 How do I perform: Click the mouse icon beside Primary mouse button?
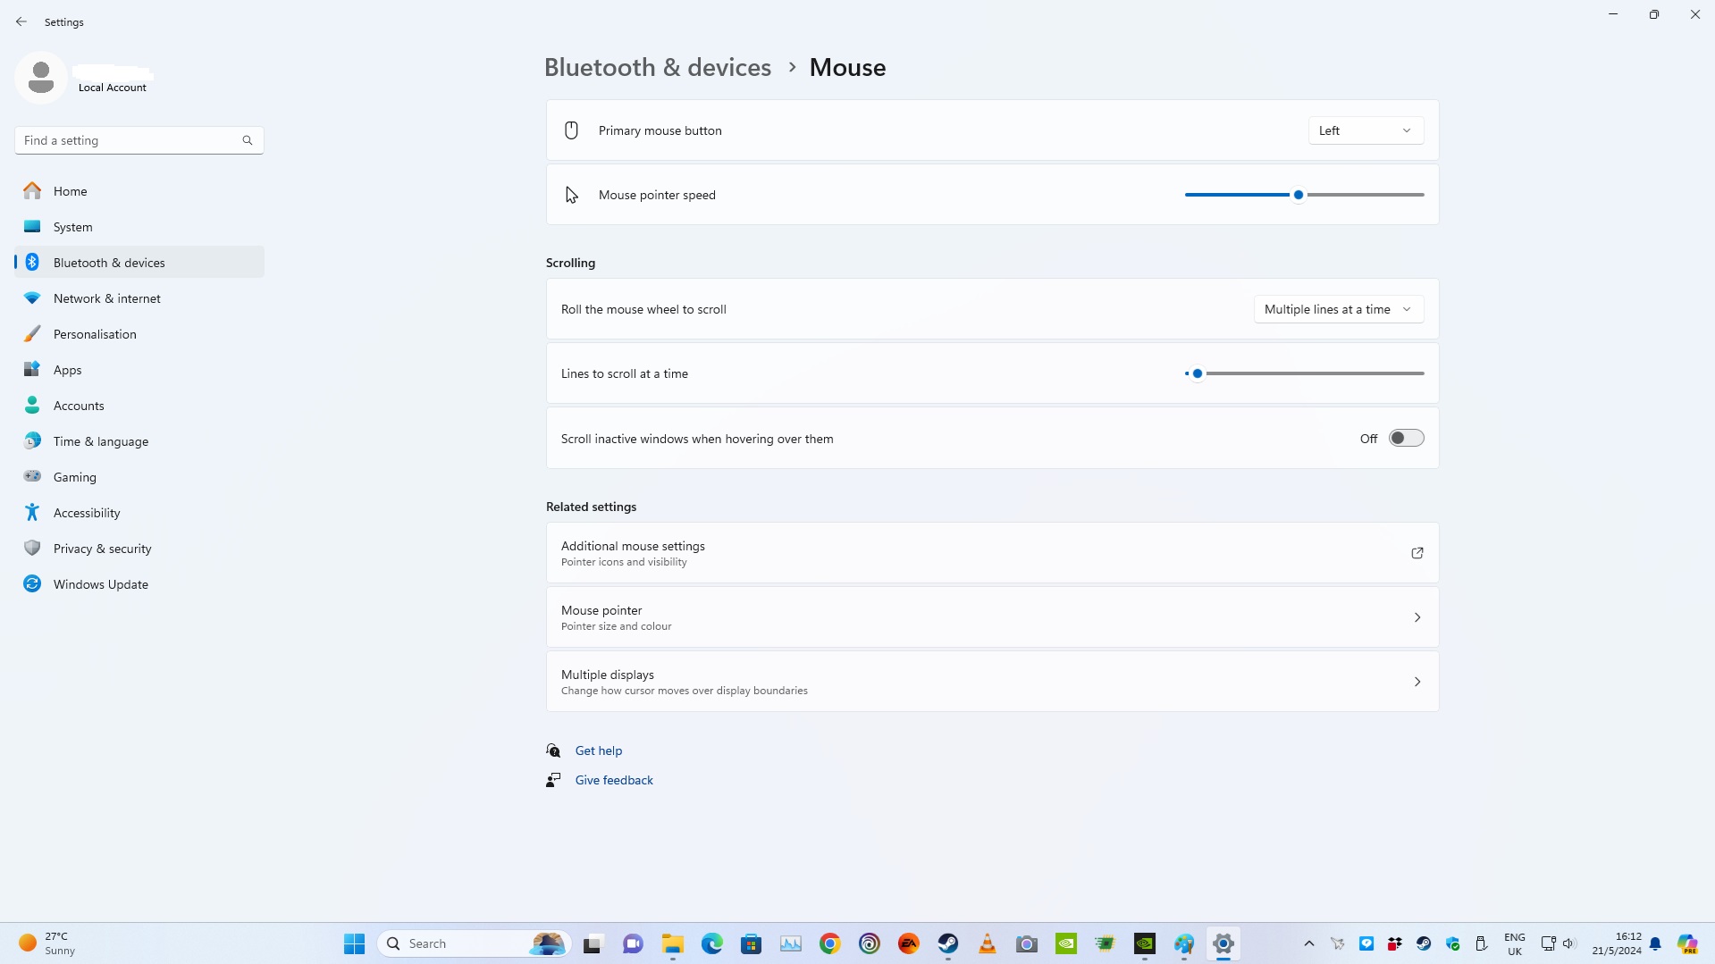[572, 130]
